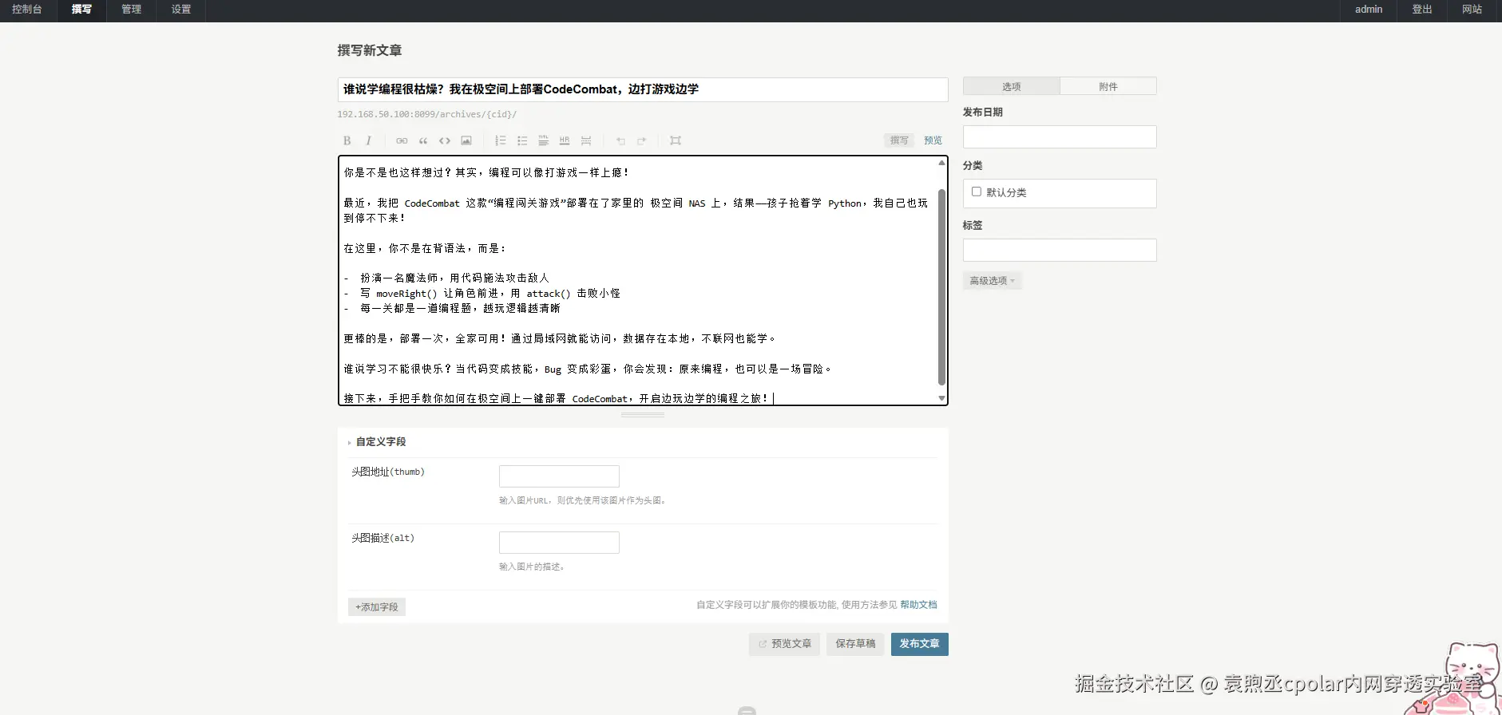
Task: Open the 管理 menu in top bar
Action: coord(131,10)
